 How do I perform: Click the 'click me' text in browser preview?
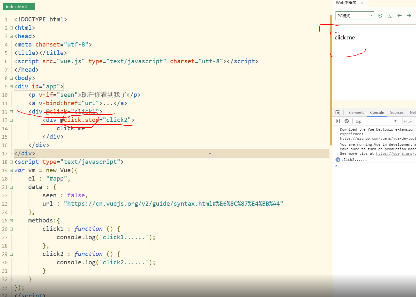[x=345, y=38]
